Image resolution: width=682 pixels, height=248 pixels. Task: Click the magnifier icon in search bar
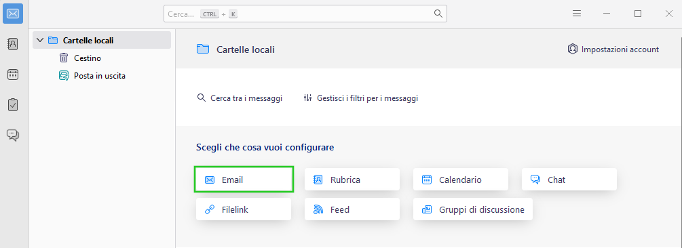(x=438, y=14)
